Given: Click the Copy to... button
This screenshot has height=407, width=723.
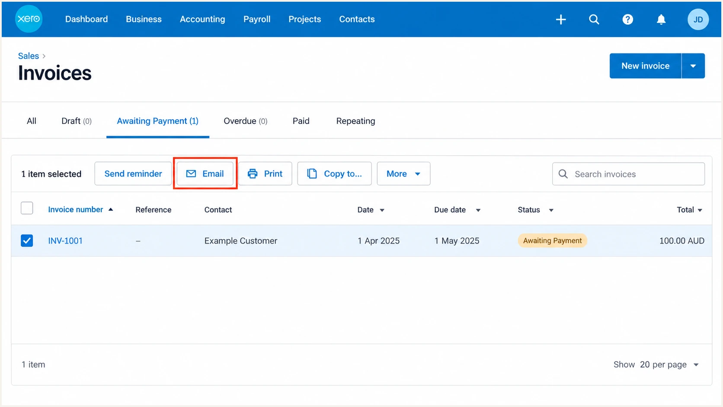Looking at the screenshot, I should (334, 173).
